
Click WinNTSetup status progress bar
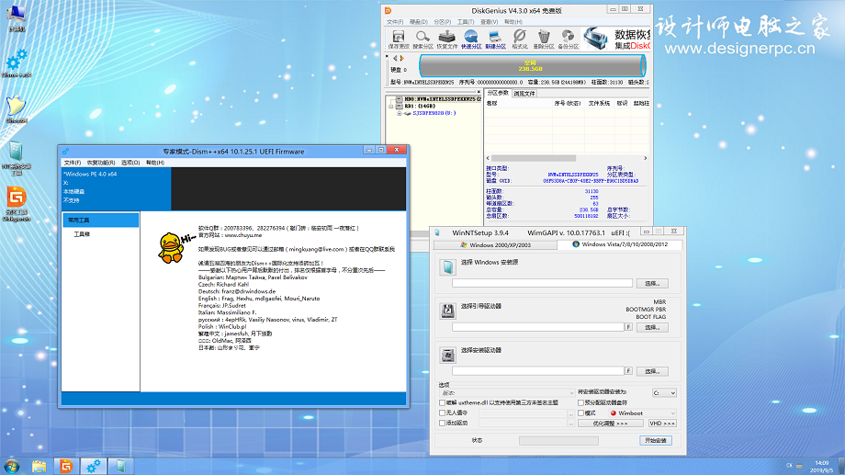click(x=558, y=440)
